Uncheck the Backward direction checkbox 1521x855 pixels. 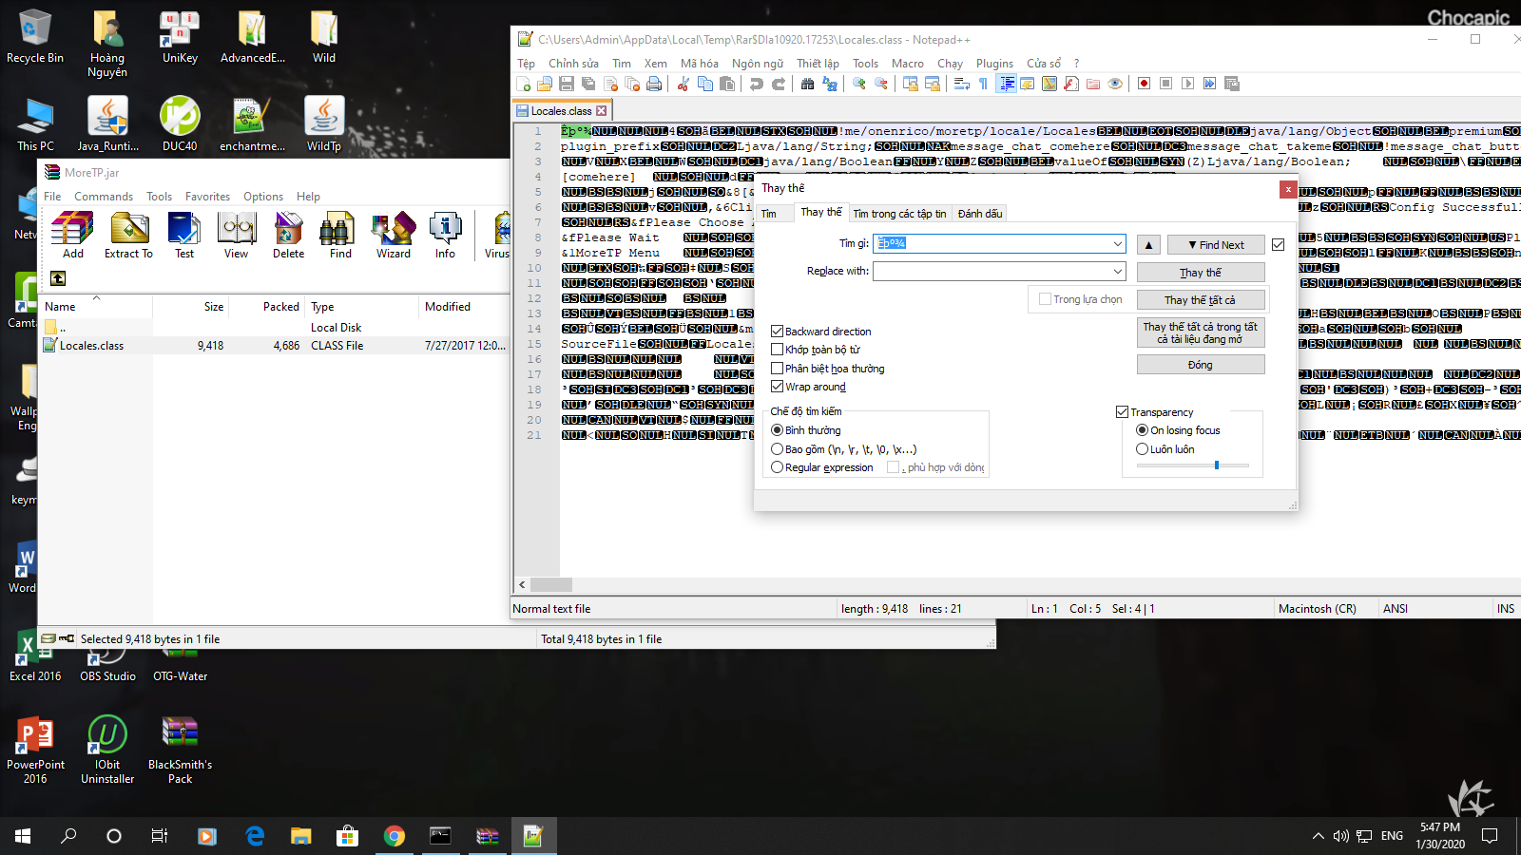point(778,332)
